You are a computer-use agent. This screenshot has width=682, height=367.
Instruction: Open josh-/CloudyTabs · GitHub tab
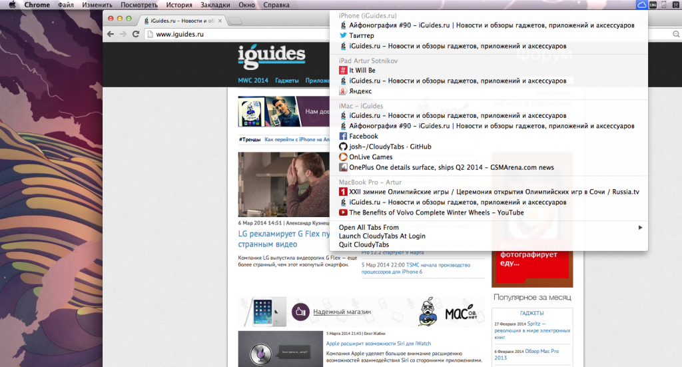488,147
